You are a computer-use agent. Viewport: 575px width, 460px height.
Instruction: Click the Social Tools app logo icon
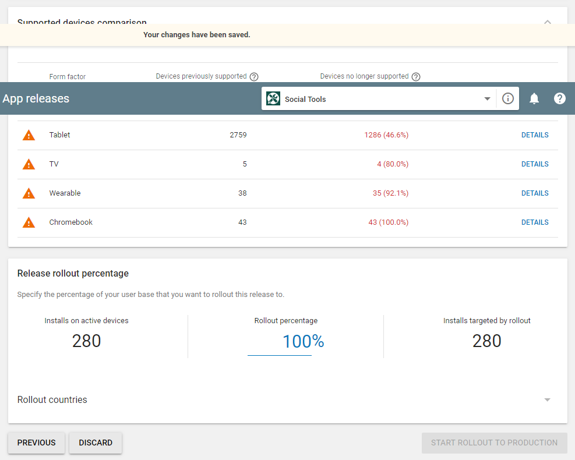[273, 99]
